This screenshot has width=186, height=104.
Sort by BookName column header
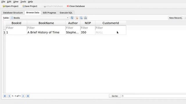[46, 23]
